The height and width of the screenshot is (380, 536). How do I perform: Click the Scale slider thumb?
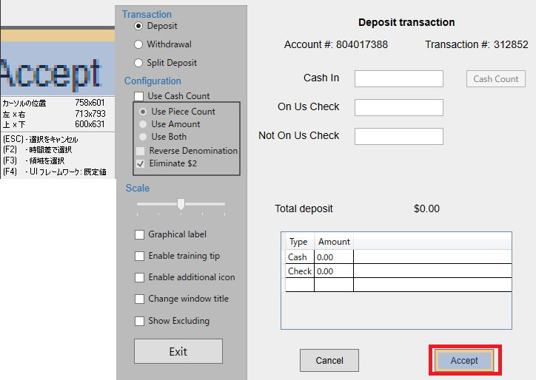(x=181, y=203)
